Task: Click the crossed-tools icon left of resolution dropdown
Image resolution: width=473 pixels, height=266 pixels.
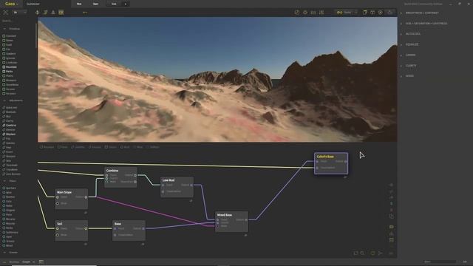Action: (x=6, y=13)
